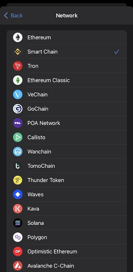
Task: Go back using the Back chevron
Action: (6, 16)
